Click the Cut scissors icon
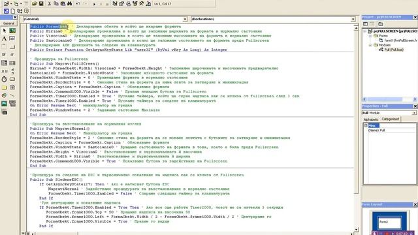The width and height of the screenshot is (418, 235). [50, 4]
